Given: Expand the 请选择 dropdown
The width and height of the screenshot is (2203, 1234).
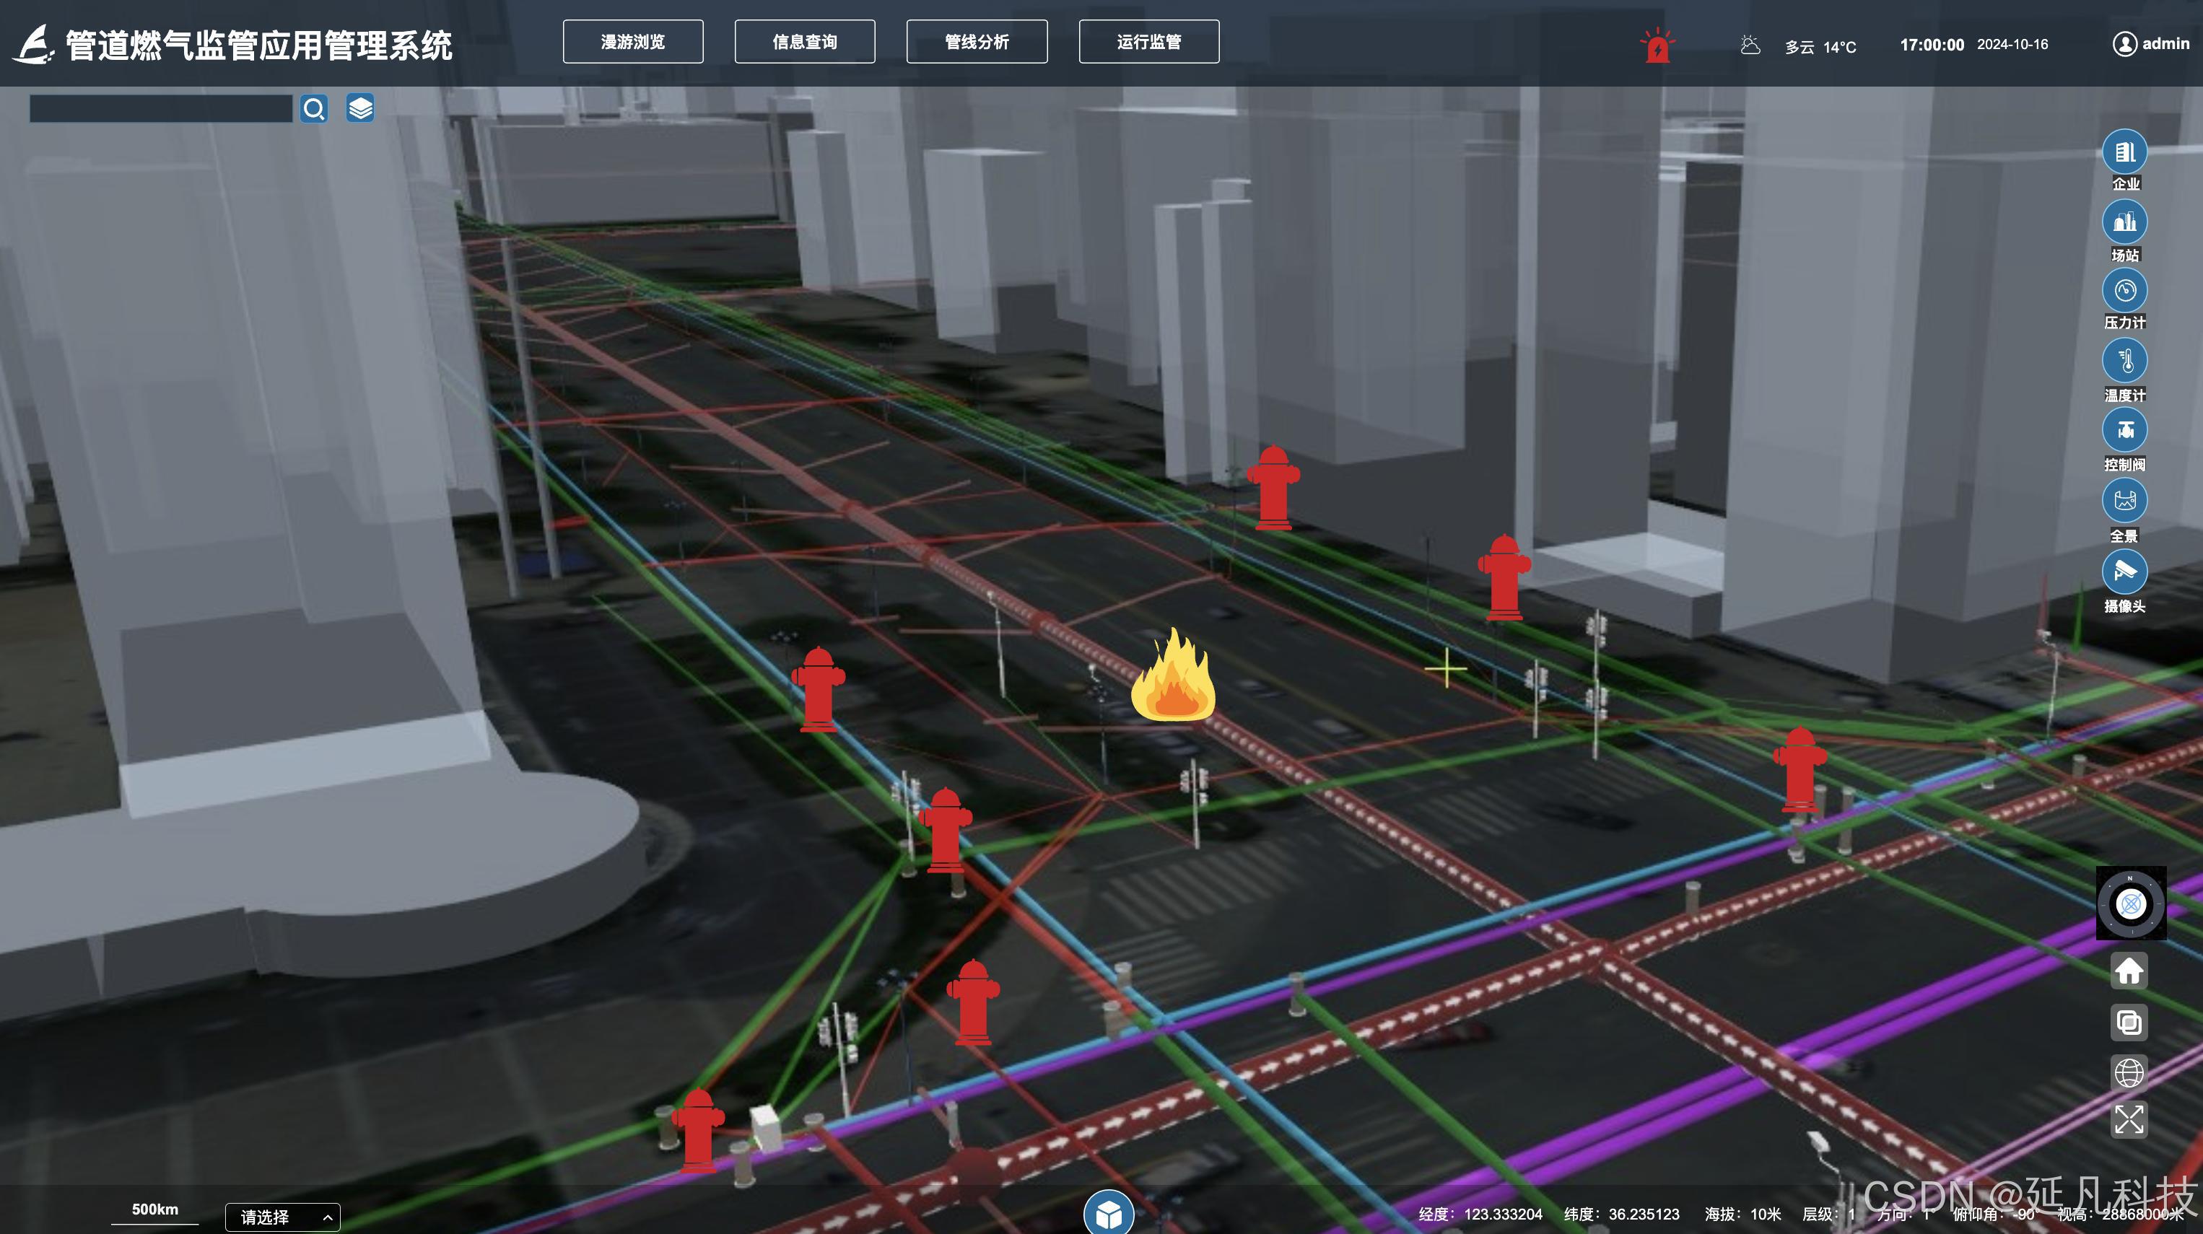Looking at the screenshot, I should click(282, 1217).
